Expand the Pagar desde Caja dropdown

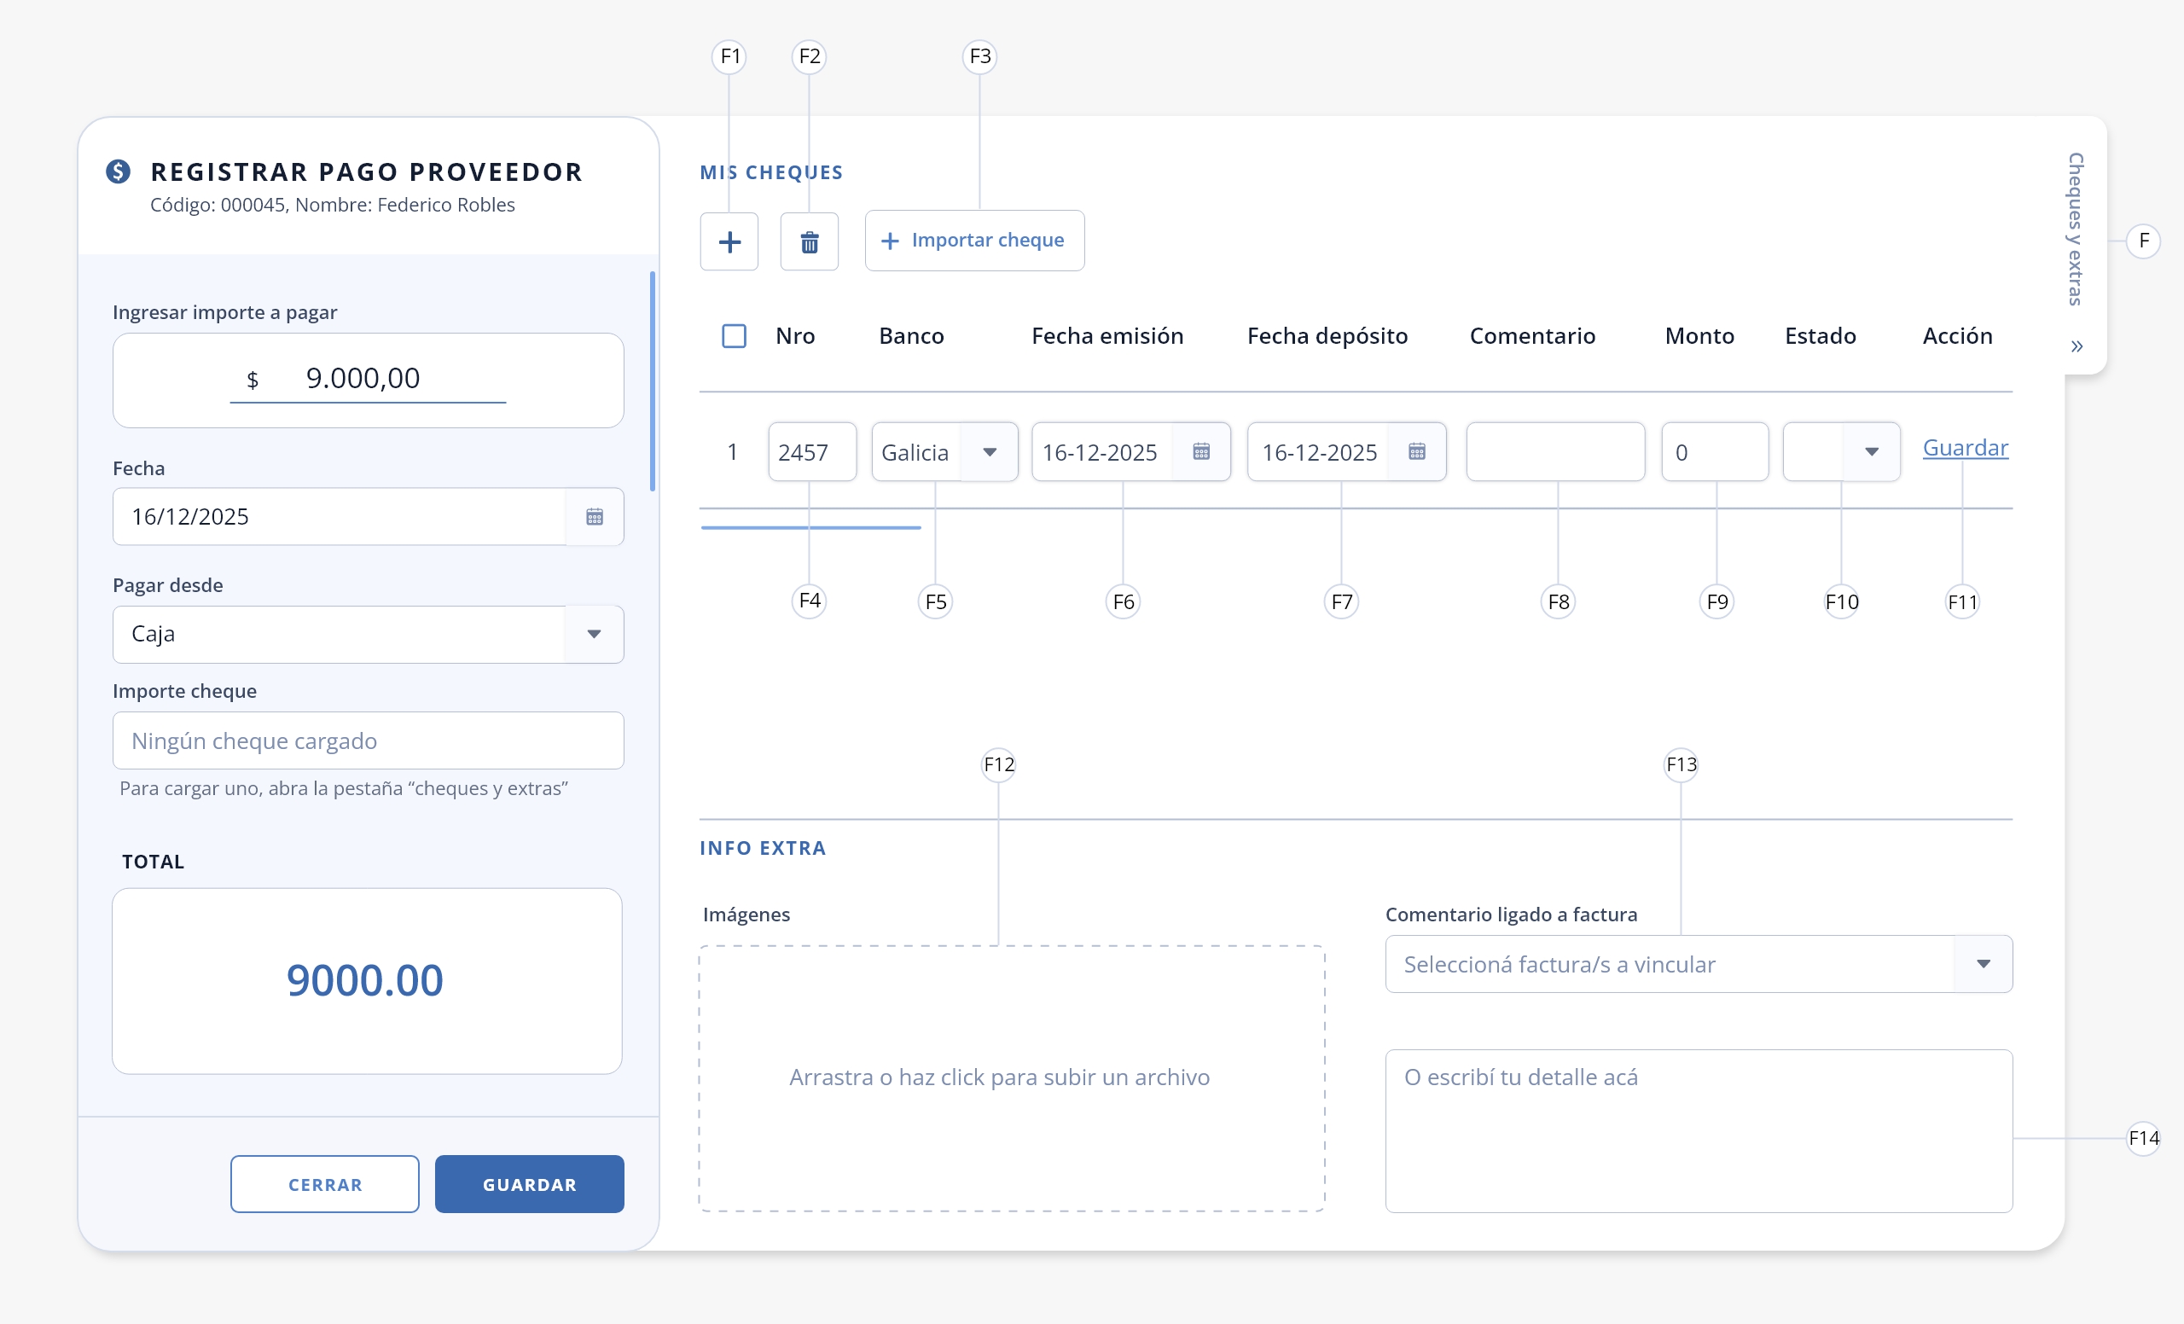(x=594, y=634)
